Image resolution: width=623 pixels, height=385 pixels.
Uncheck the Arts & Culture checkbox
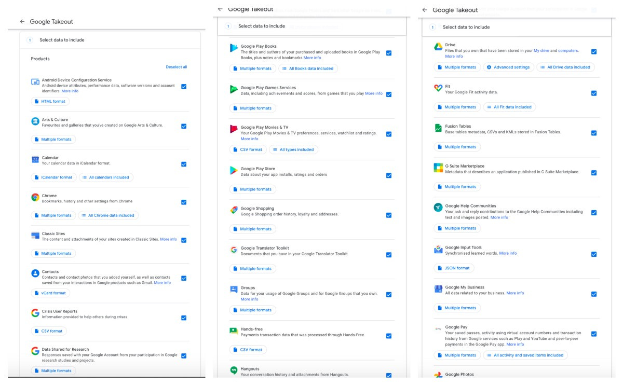(184, 126)
